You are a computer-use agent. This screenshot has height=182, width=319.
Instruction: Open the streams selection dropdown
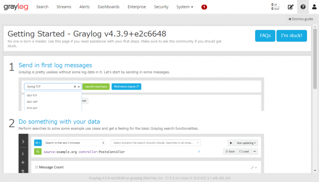(156, 143)
